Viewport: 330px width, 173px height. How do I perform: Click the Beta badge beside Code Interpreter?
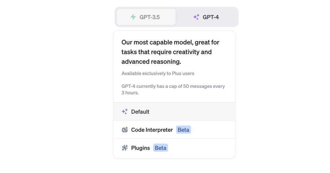(x=184, y=130)
